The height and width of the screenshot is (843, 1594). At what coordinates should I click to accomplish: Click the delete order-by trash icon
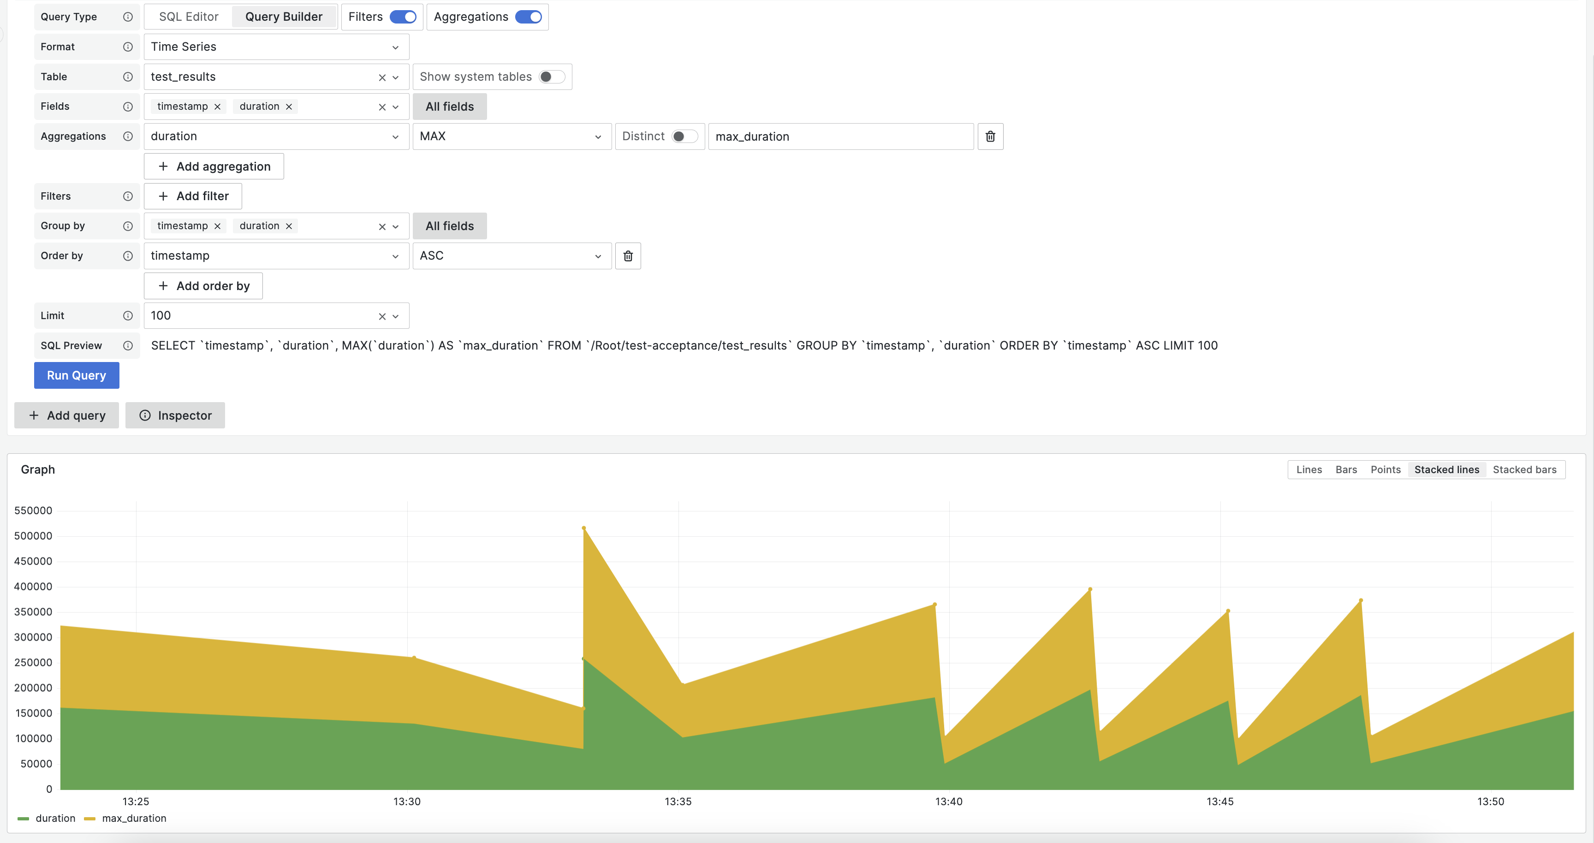pos(627,255)
